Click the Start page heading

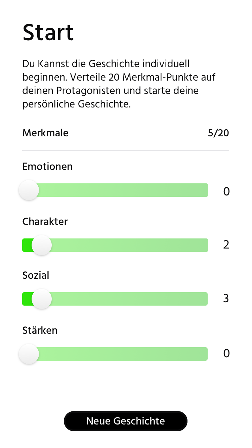tap(48, 33)
